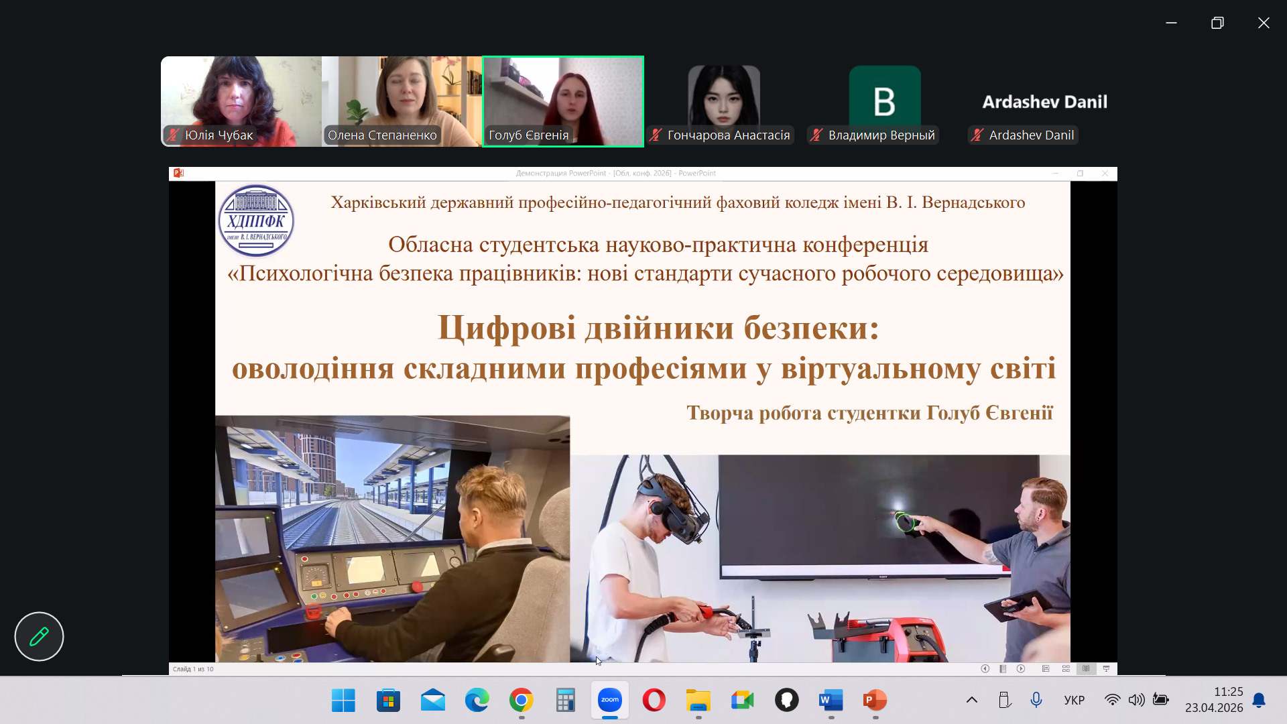Open the slide menu icon in status bar
Image resolution: width=1287 pixels, height=724 pixels.
(x=1003, y=668)
